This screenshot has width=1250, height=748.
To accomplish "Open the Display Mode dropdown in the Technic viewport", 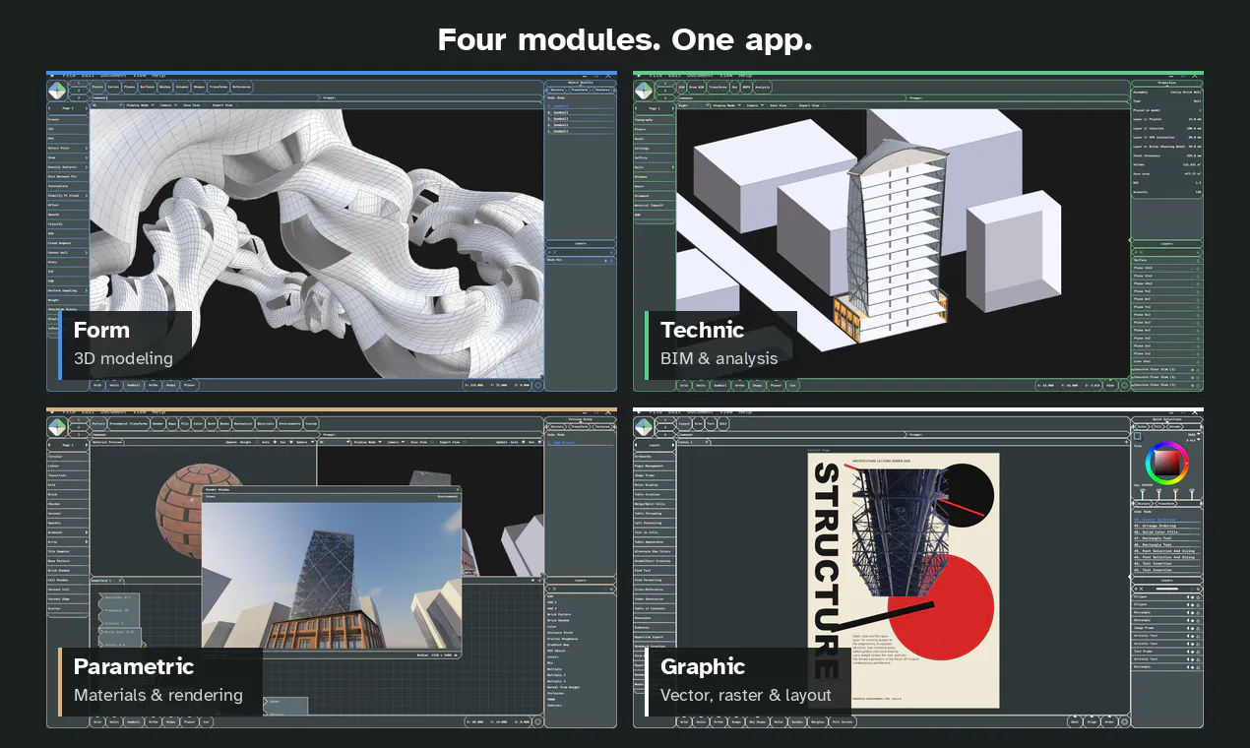I will pyautogui.click(x=726, y=105).
